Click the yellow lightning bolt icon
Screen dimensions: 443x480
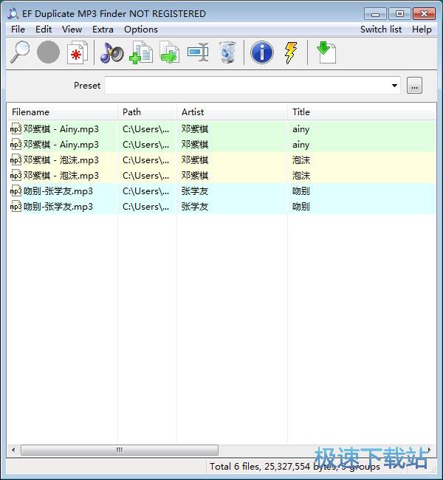291,53
